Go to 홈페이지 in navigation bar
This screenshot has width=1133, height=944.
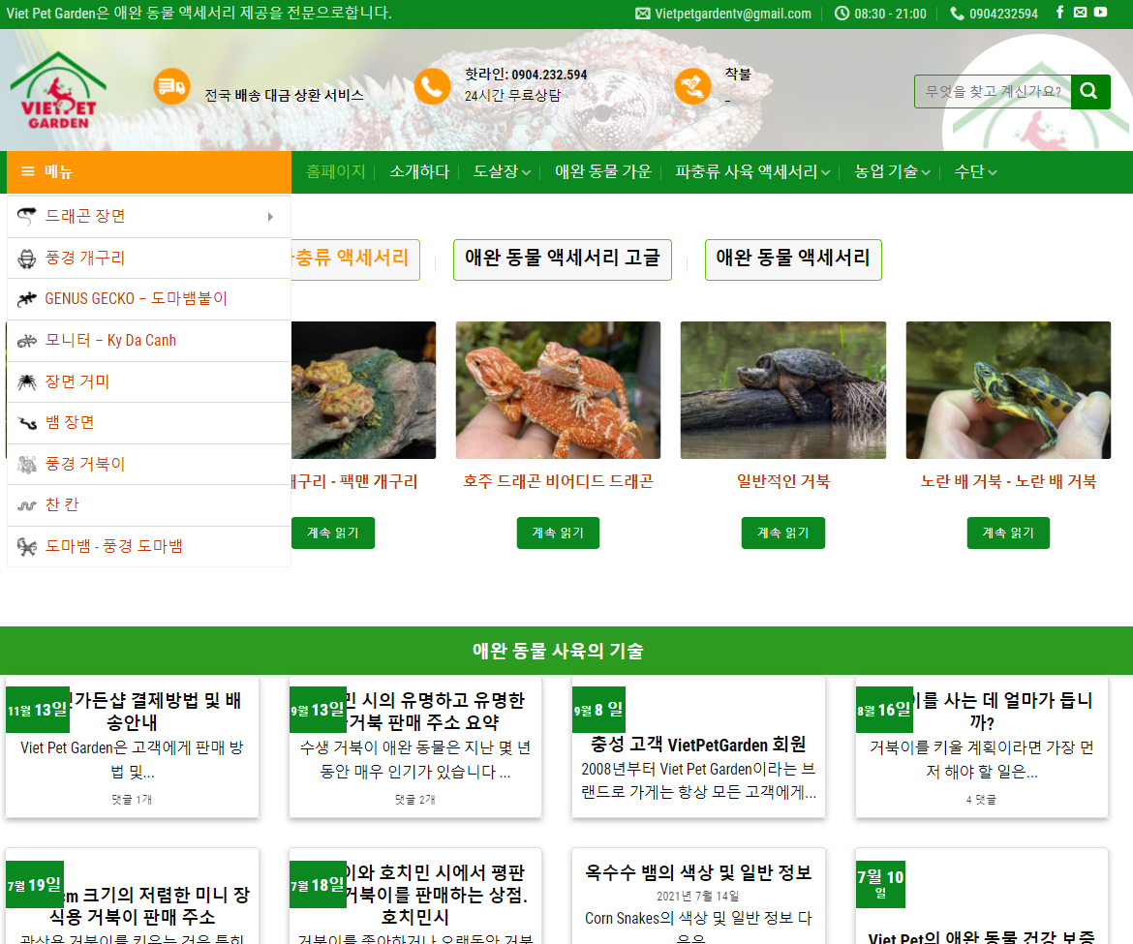coord(336,172)
